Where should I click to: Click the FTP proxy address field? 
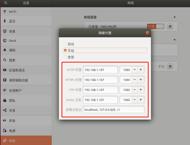[x=100, y=90]
